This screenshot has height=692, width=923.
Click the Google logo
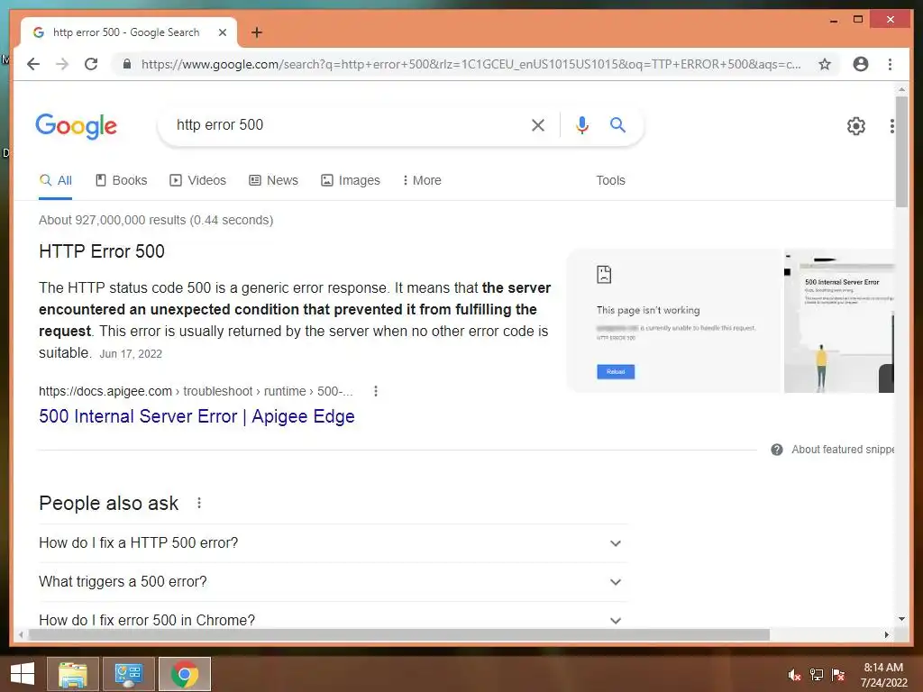coord(77,126)
